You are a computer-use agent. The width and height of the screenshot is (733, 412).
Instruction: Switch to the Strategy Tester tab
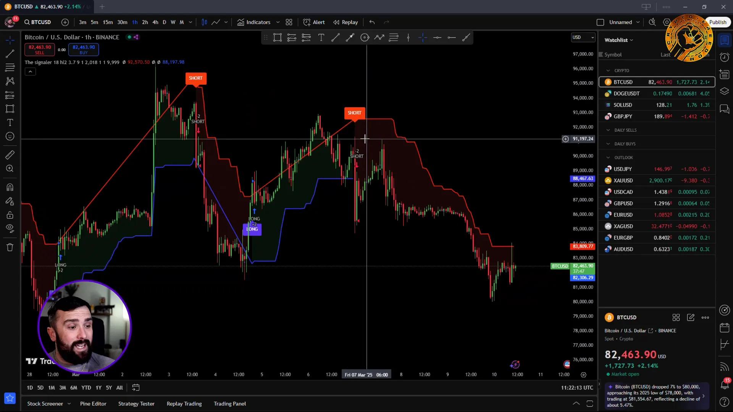coord(136,404)
